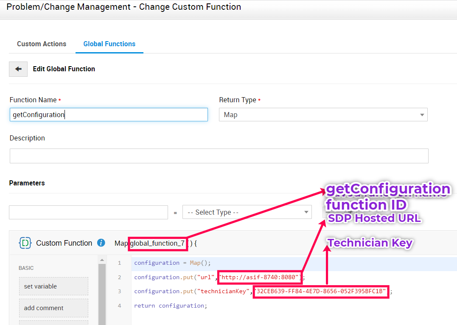Click the back arrow button
The width and height of the screenshot is (457, 325).
coord(18,69)
